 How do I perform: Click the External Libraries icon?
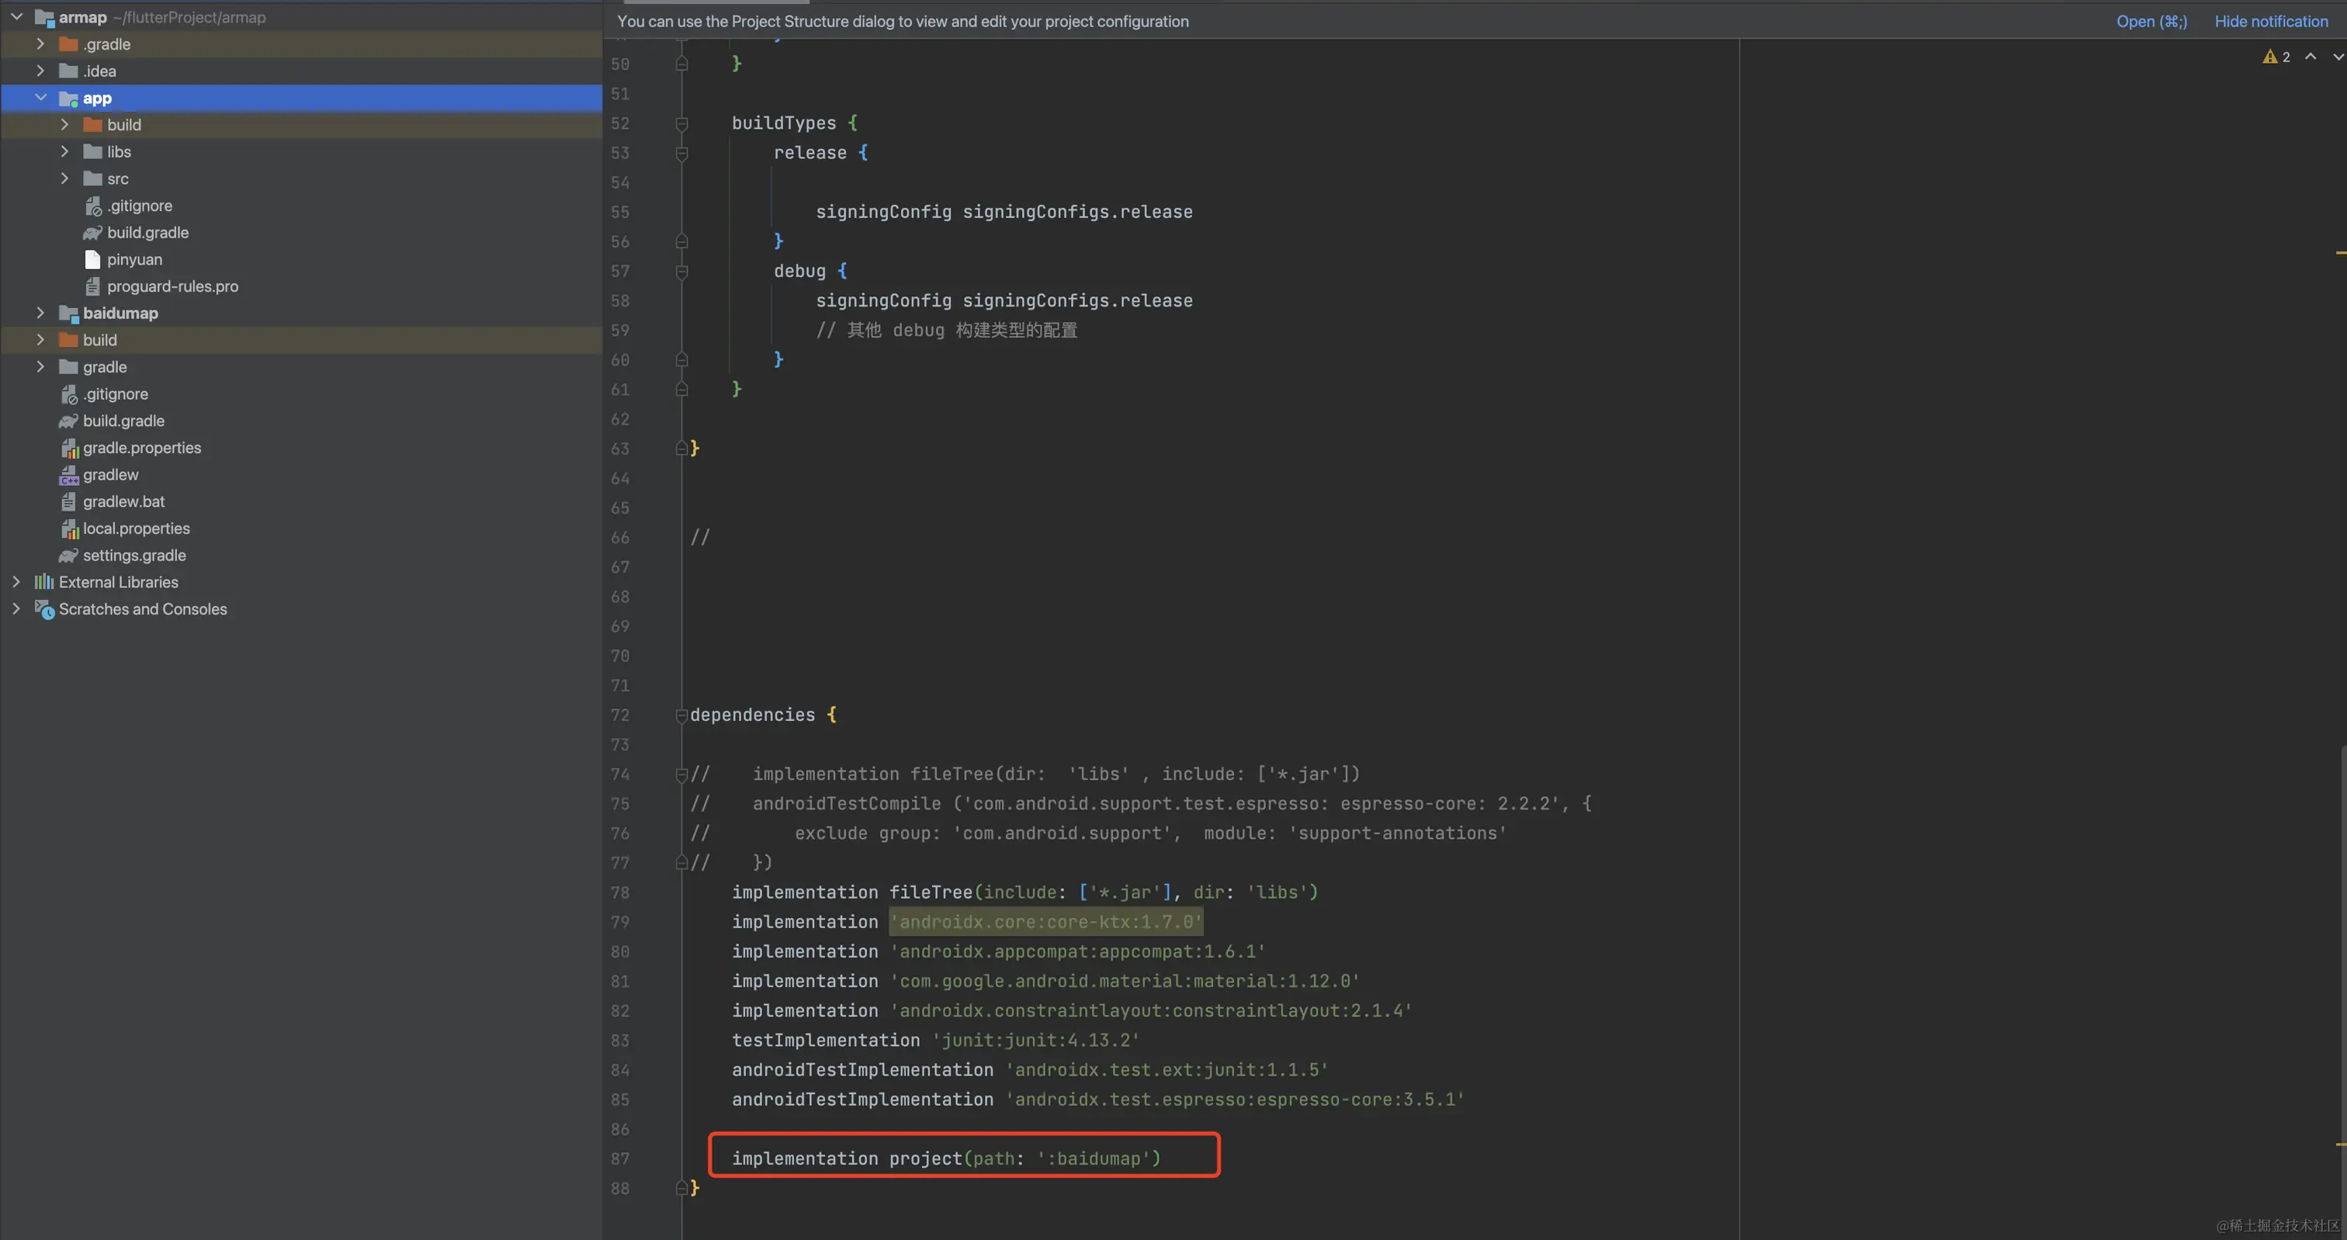coord(43,582)
